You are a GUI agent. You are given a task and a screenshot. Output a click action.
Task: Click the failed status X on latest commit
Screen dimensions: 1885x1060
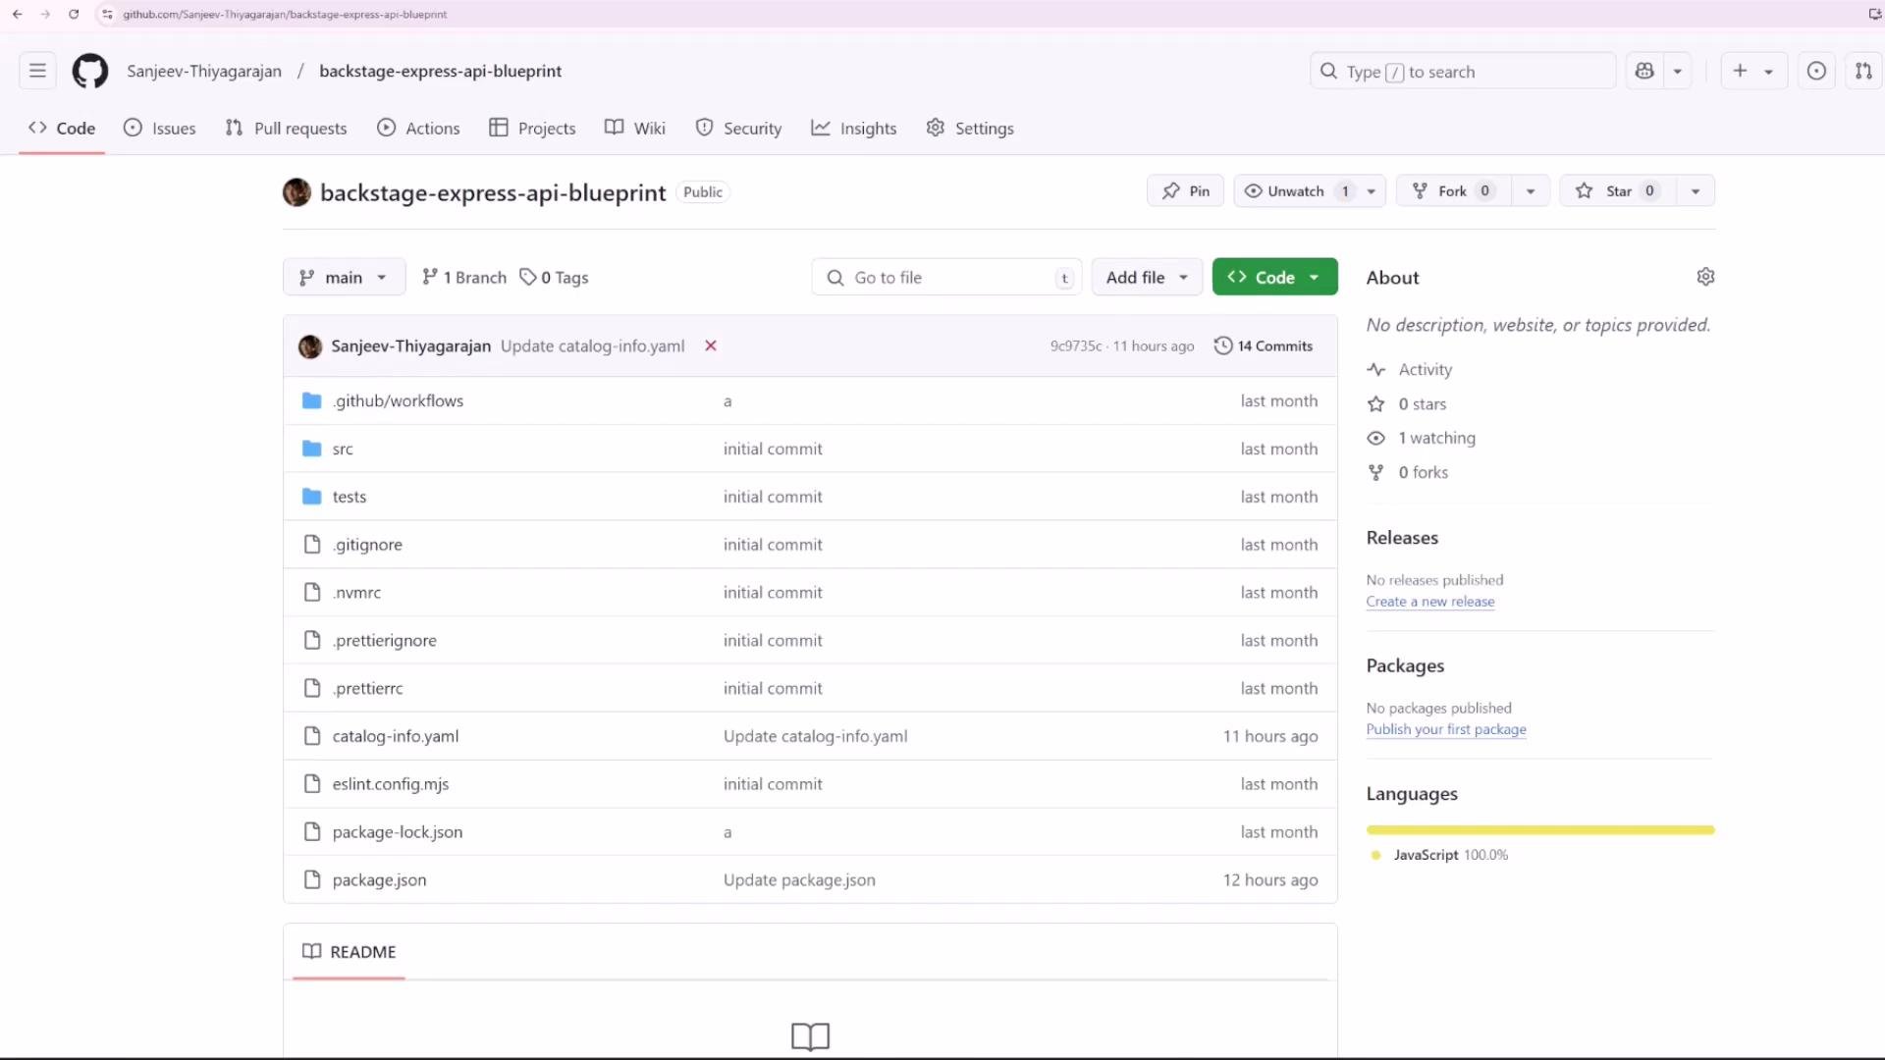711,345
